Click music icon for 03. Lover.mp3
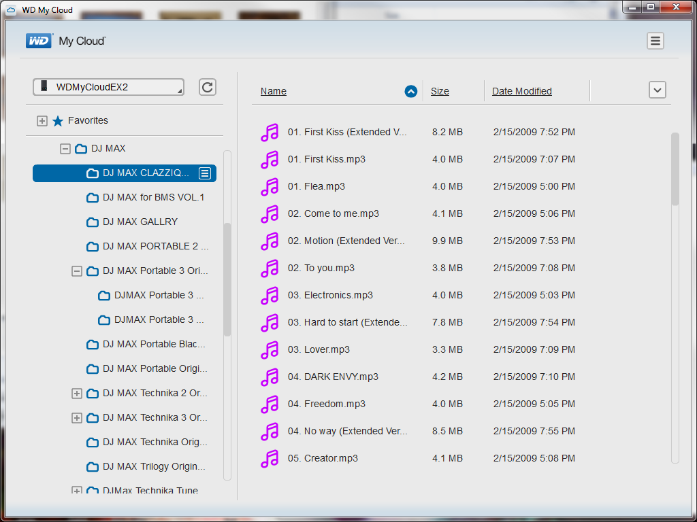Image resolution: width=697 pixels, height=522 pixels. click(x=270, y=350)
